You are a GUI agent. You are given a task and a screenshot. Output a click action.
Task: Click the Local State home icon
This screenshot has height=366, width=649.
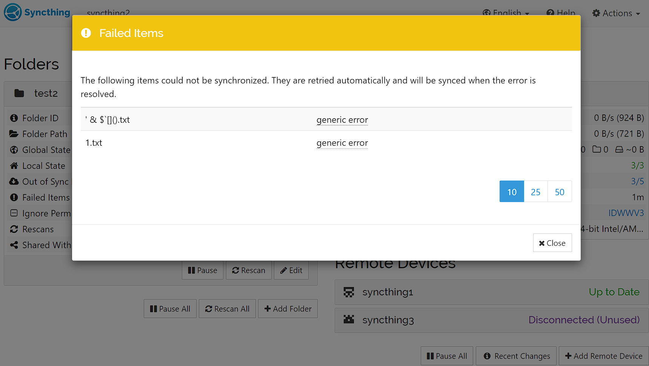tap(14, 165)
